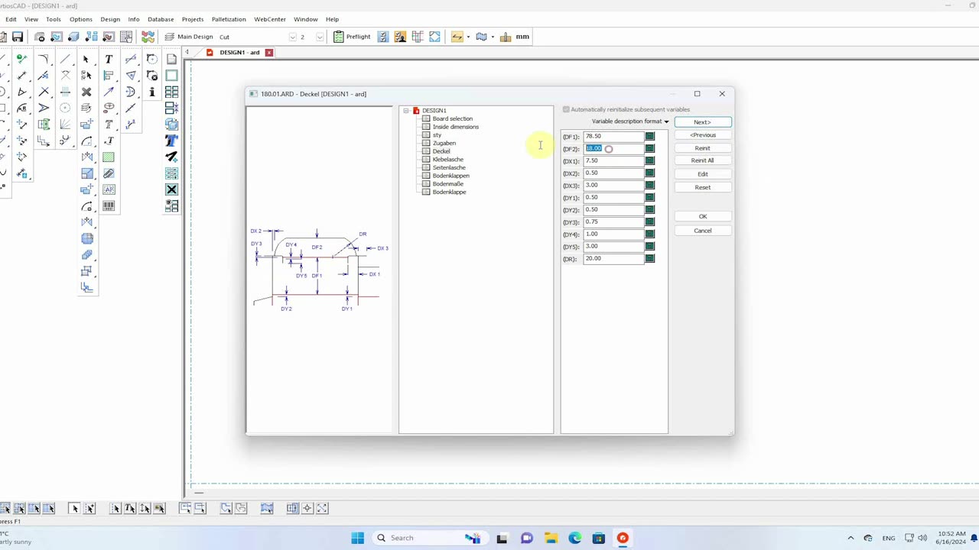Select the Deckel tree item
979x550 pixels.
441,151
